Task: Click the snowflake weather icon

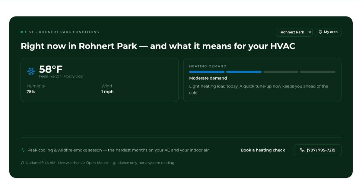Action: (x=31, y=71)
